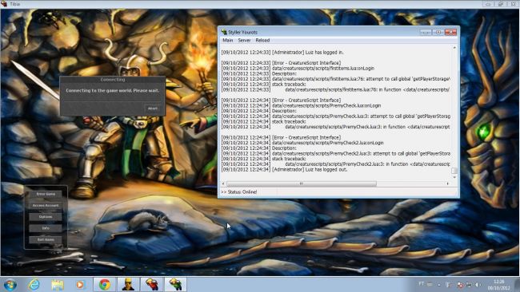
Task: Click the horizontal scrollbar right arrow in console
Action: pyautogui.click(x=447, y=183)
